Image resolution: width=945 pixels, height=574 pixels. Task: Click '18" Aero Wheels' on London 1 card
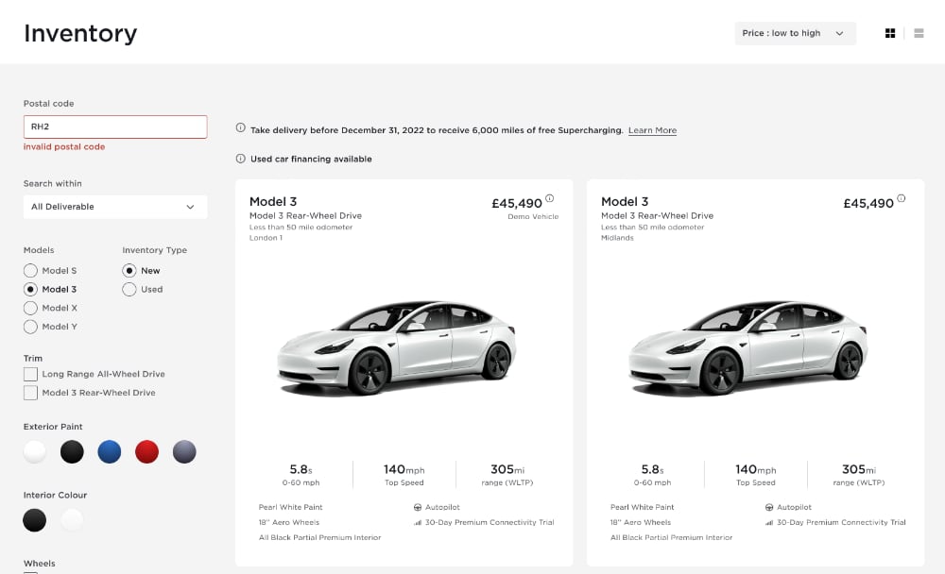coord(288,522)
